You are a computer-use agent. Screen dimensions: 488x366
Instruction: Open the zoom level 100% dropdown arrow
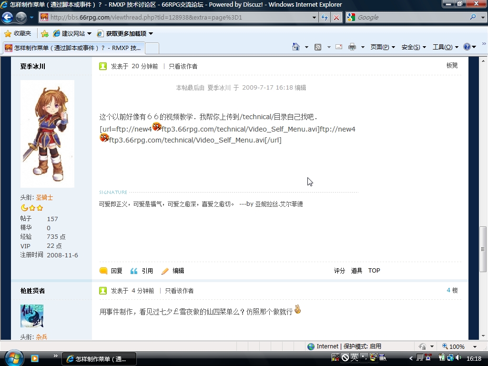(x=475, y=346)
